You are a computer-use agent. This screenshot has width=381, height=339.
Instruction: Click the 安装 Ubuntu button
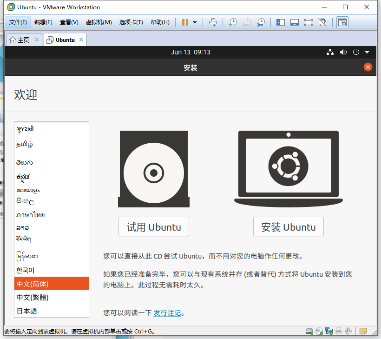pyautogui.click(x=289, y=226)
